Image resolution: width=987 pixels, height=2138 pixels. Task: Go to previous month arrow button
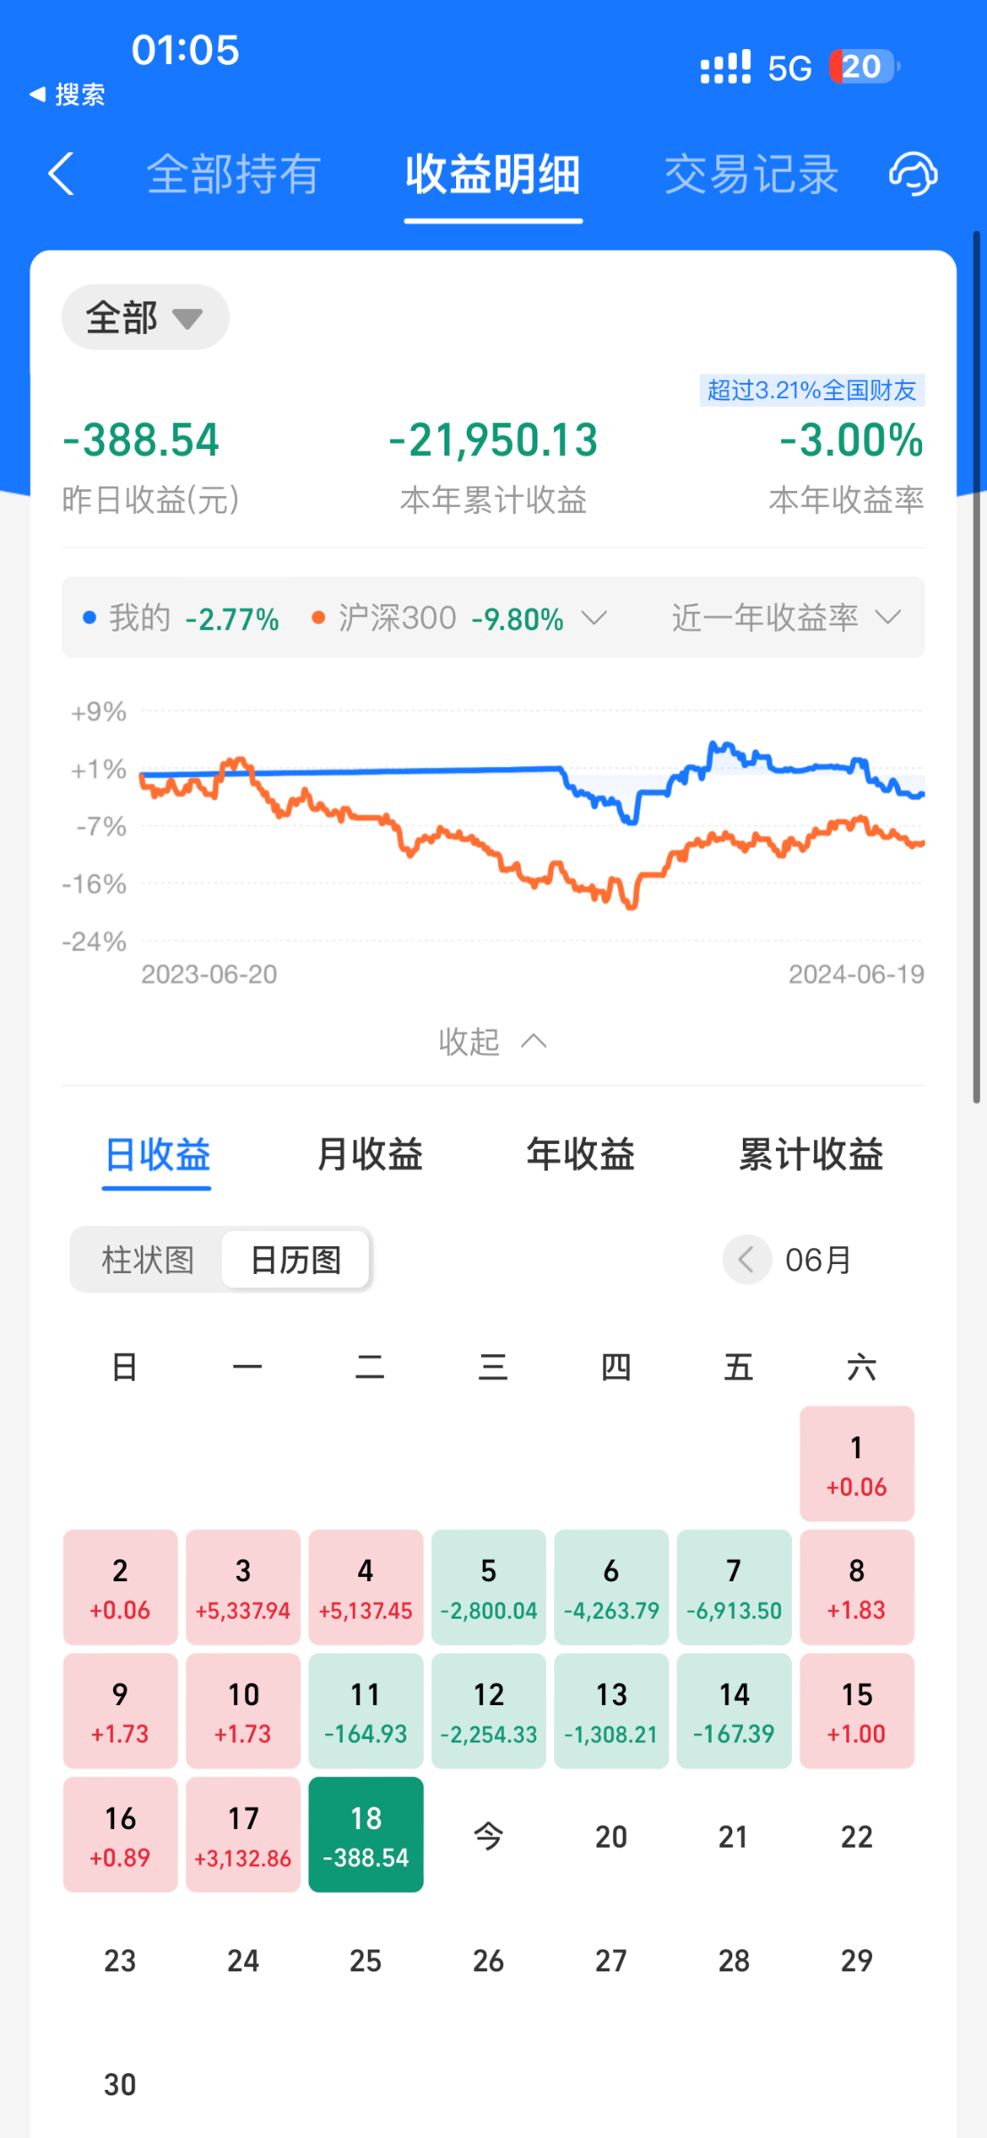click(746, 1260)
